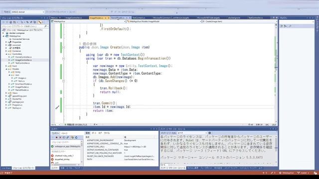
Task: Open appsettings.json in Solution Explorer
Action: click(x=19, y=96)
